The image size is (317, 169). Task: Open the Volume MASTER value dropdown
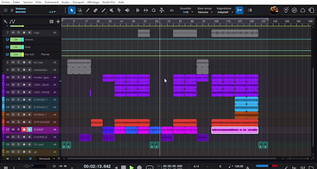pyautogui.click(x=52, y=12)
